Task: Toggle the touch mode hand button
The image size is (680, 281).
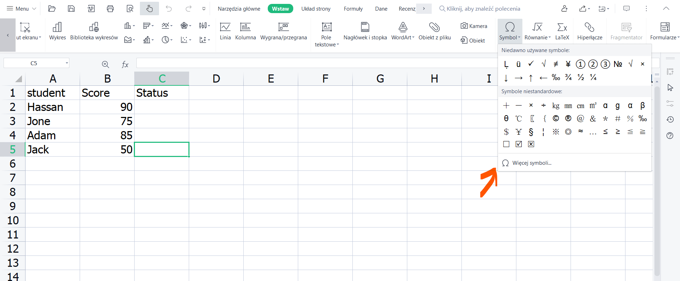Action: (149, 9)
